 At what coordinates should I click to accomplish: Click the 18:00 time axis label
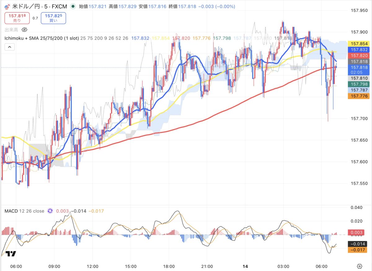click(x=169, y=266)
